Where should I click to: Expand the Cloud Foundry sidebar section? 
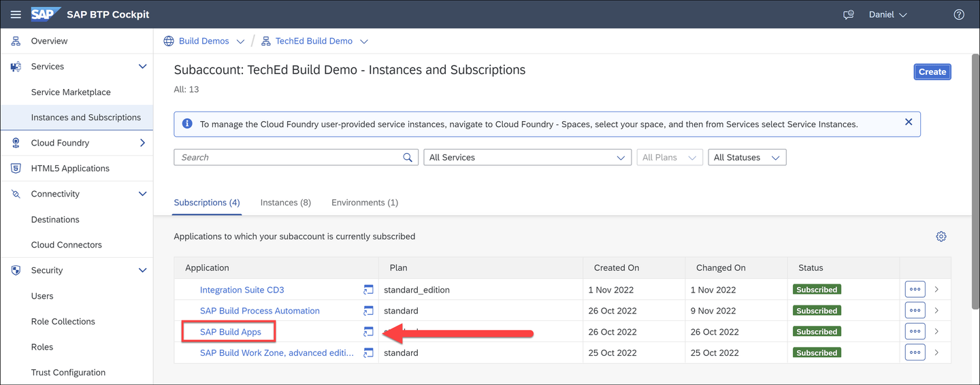[142, 143]
